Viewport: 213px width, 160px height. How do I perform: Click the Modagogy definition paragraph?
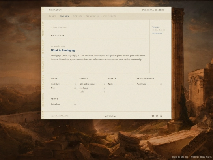[98, 57]
